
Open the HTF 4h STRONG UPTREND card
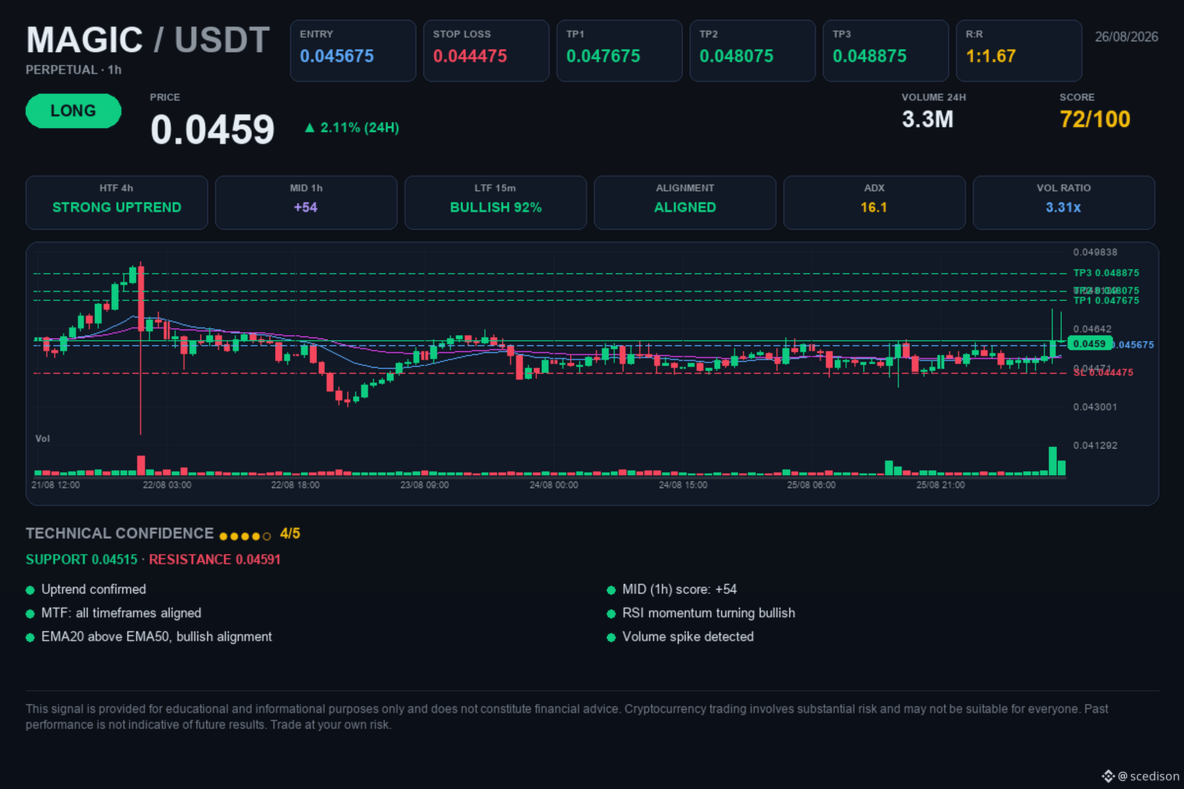click(117, 203)
